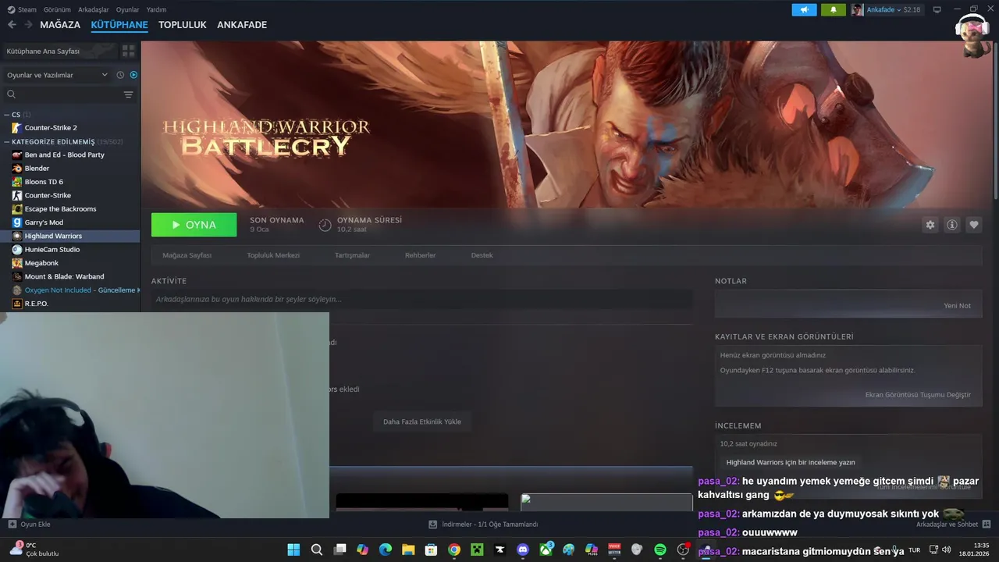
Task: Select Blender icon in library list
Action: coord(17,168)
